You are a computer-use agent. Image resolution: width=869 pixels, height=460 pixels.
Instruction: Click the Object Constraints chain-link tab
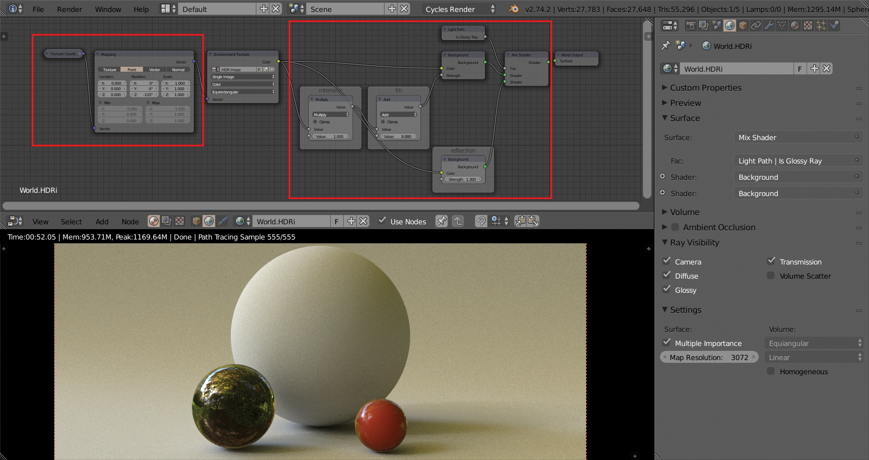pos(756,25)
